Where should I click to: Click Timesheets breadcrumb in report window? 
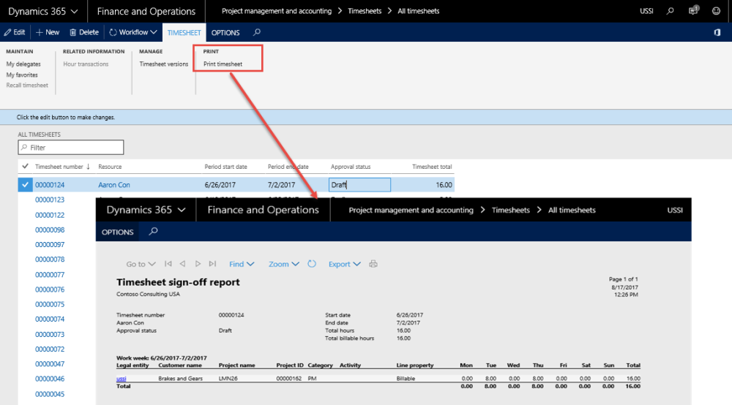tap(511, 210)
